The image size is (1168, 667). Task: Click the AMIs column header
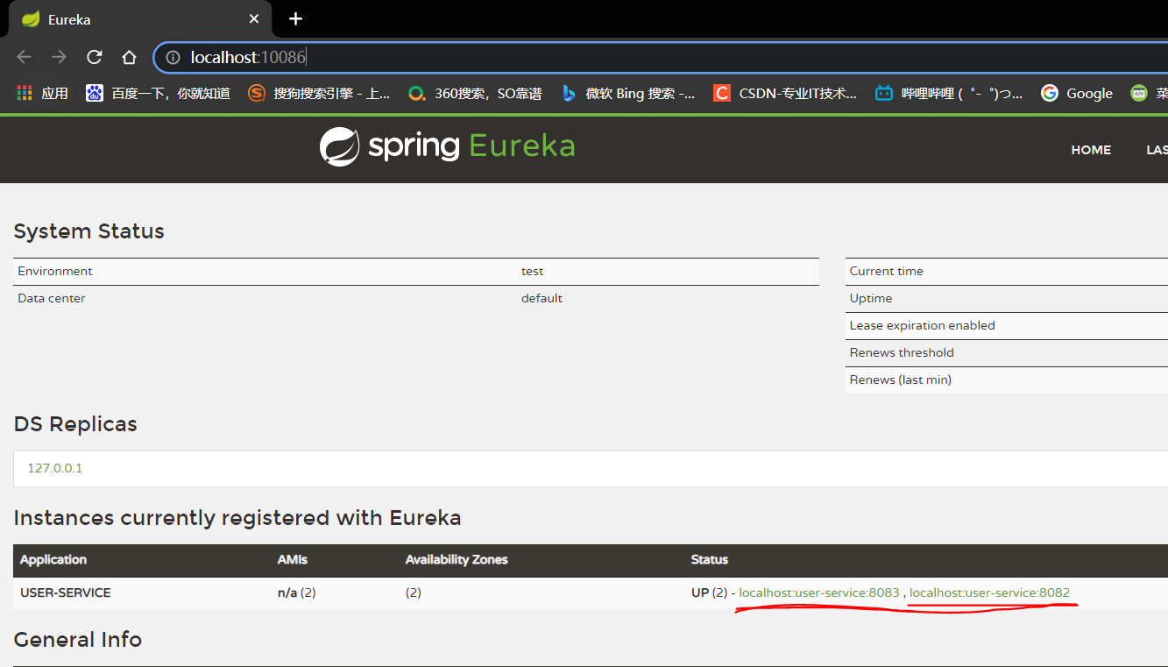coord(293,559)
